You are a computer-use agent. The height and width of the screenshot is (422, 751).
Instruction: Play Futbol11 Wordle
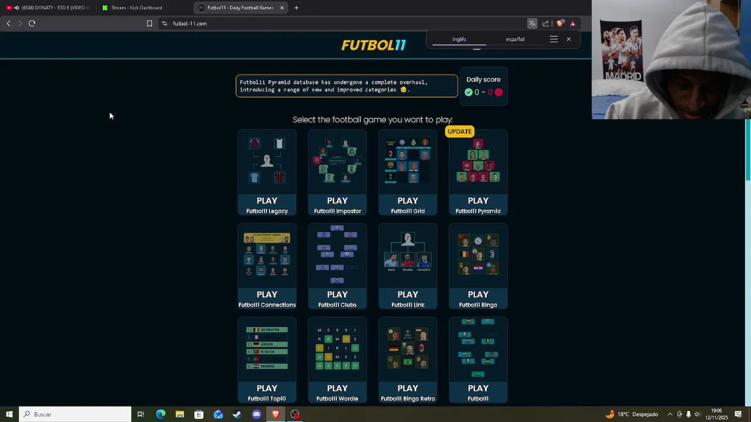337,393
